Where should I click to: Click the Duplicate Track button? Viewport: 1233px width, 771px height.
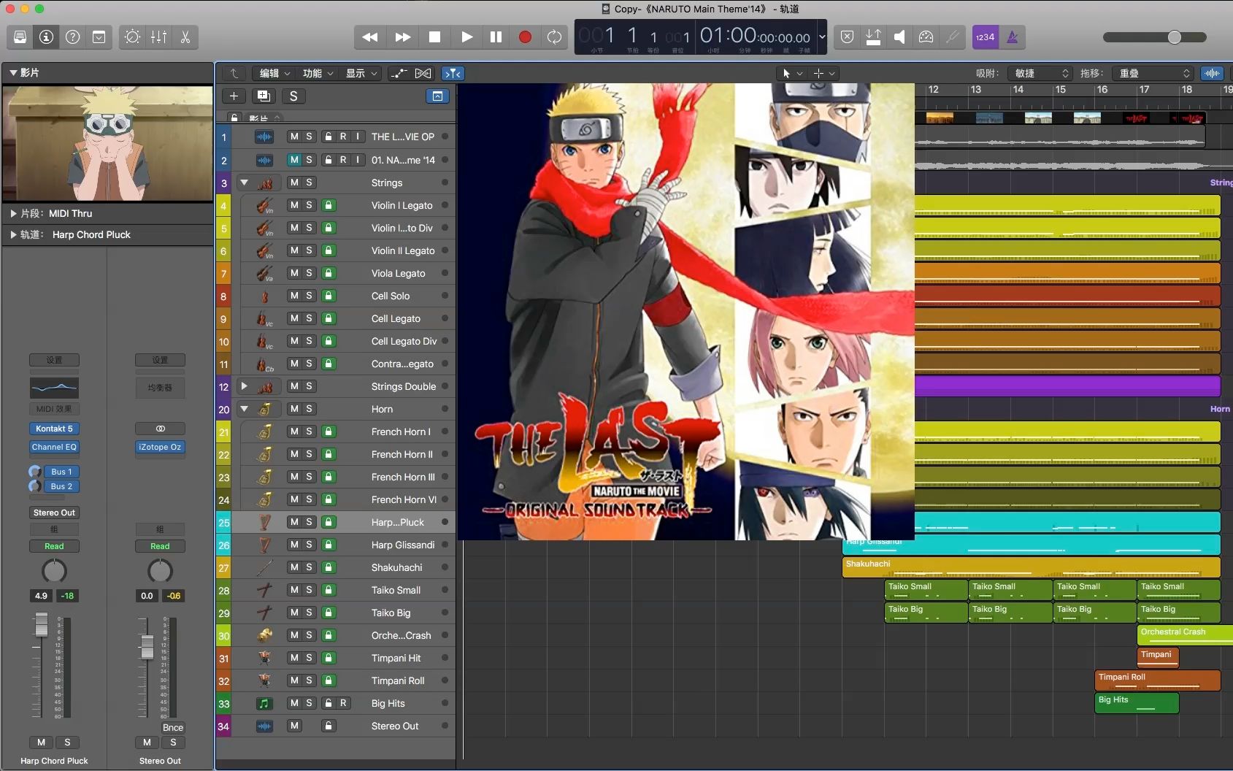264,96
